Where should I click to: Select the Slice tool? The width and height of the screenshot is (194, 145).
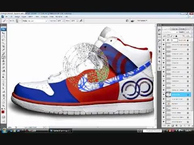(x=4, y=50)
